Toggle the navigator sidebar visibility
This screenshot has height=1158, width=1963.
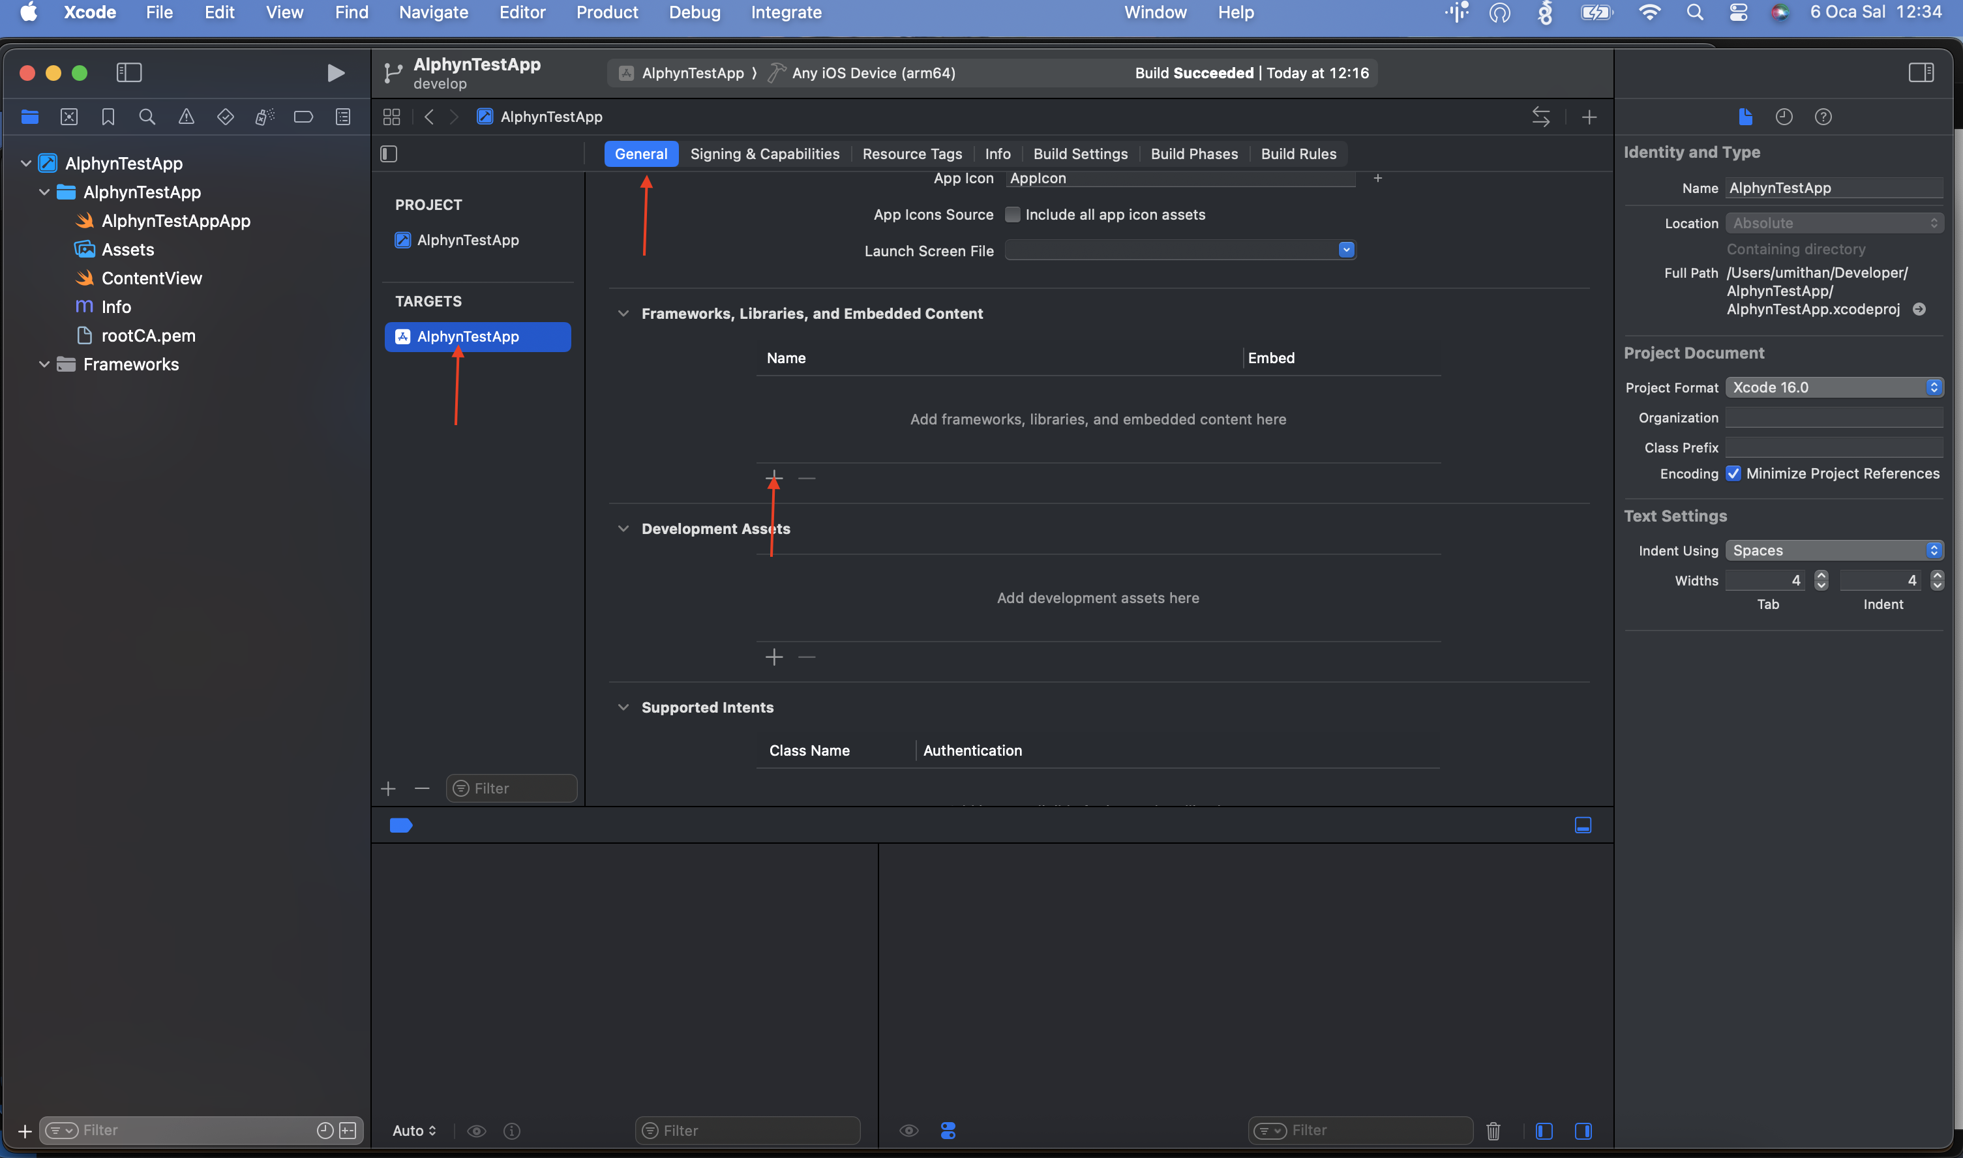click(x=128, y=72)
